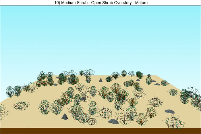This screenshot has width=201, height=134.
Task: Click the wide gray rock on right foreground
Action: tap(170, 111)
